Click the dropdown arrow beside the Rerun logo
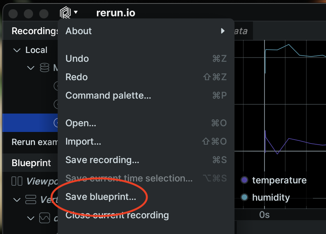The width and height of the screenshot is (326, 234). (76, 12)
